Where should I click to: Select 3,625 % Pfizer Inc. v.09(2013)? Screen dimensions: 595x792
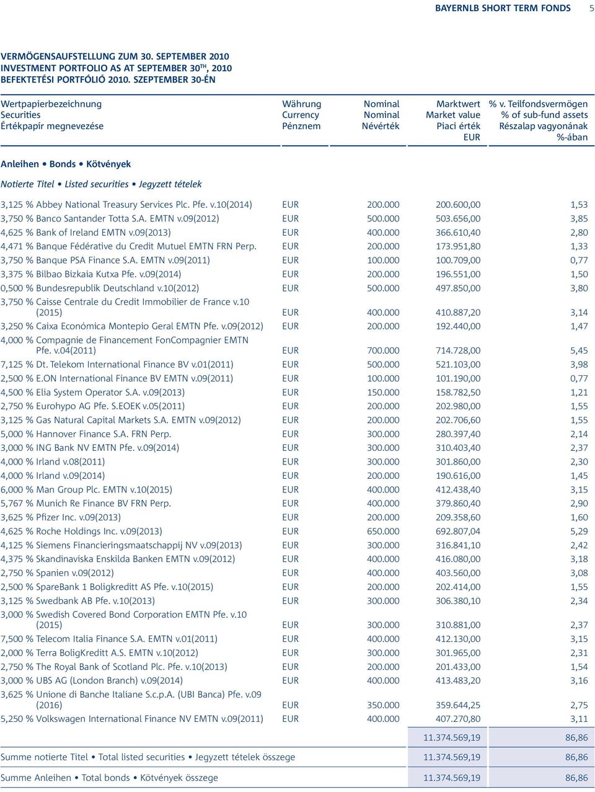61,517
